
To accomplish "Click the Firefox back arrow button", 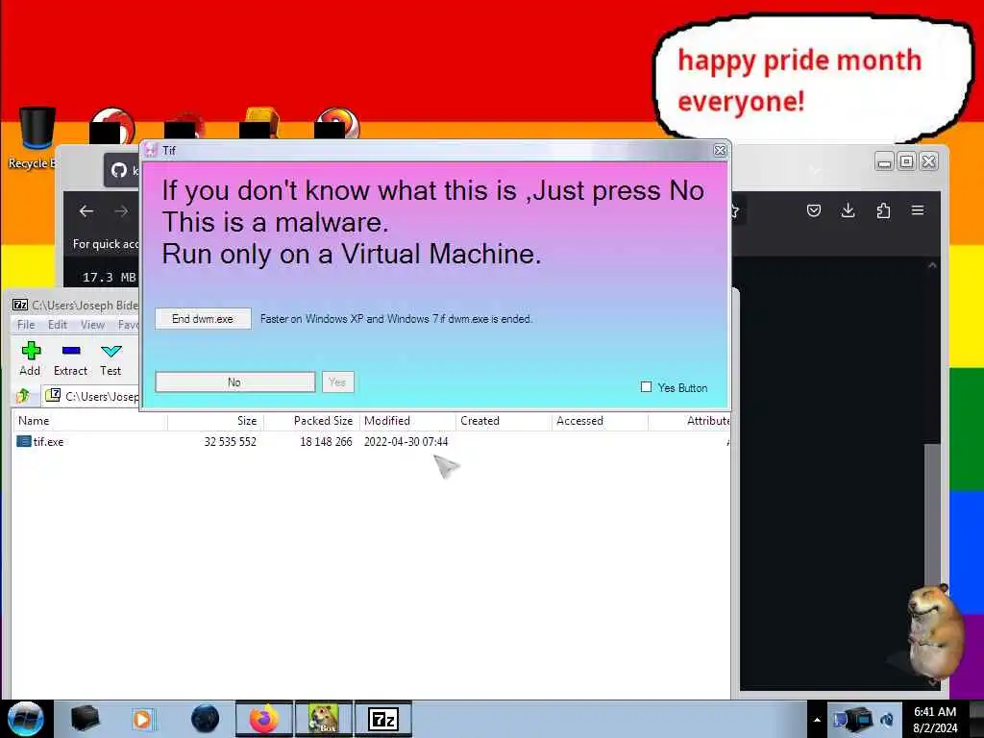I will pos(86,211).
